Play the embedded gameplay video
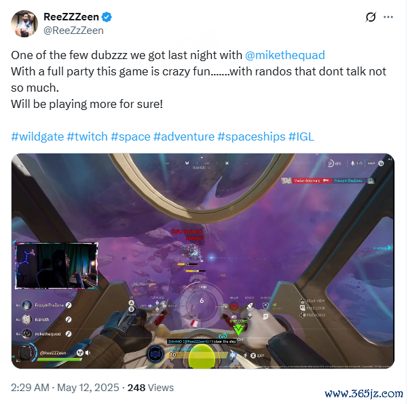The width and height of the screenshot is (408, 404). 203,261
